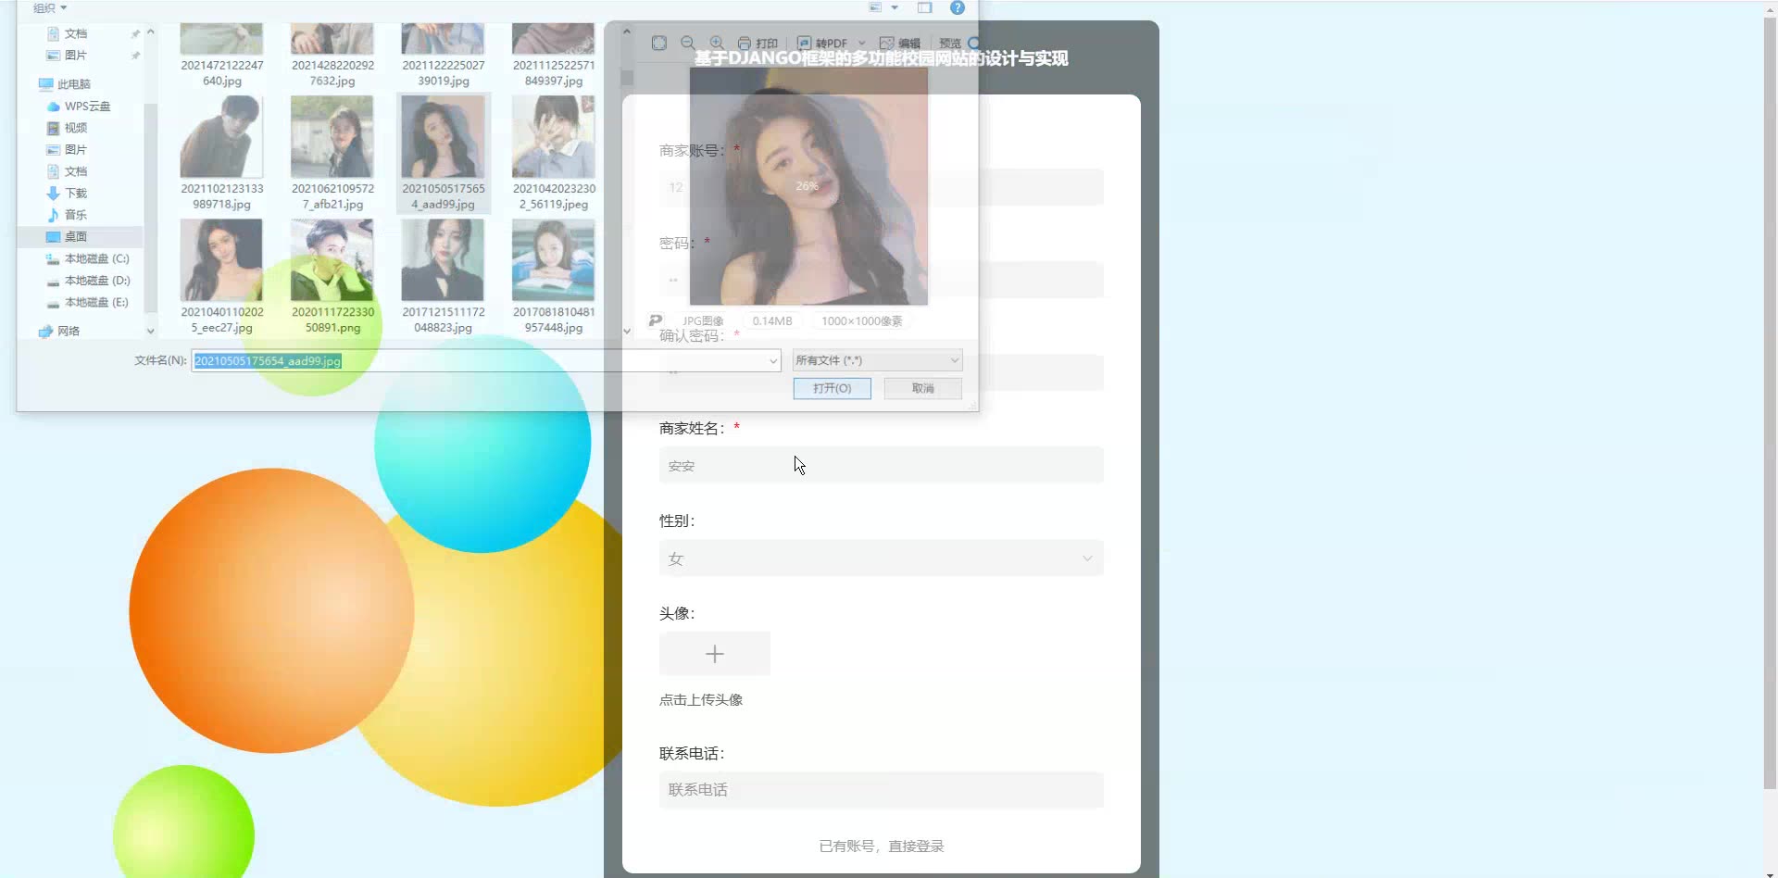Click the 打开(O) button
This screenshot has height=878, width=1778.
(x=831, y=388)
